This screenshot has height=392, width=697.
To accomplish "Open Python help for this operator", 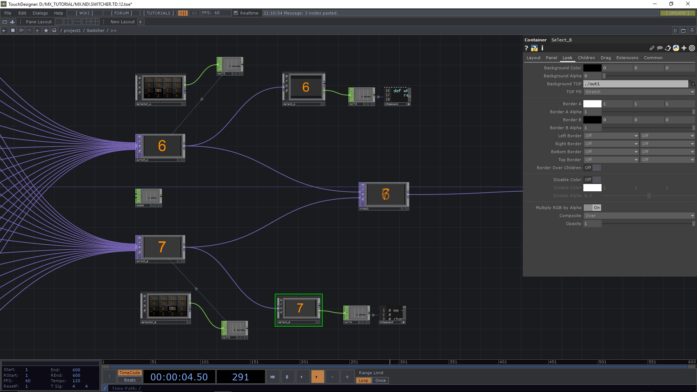I will [534, 48].
